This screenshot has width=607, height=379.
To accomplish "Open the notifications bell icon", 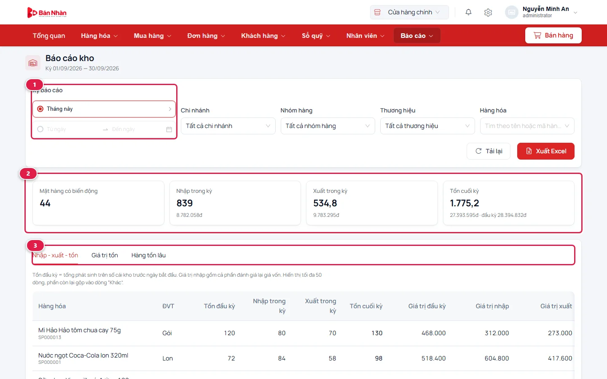I will [x=468, y=12].
